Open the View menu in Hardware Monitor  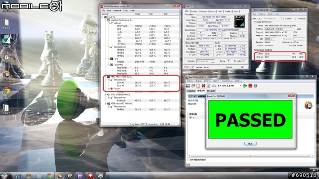tap(109, 10)
